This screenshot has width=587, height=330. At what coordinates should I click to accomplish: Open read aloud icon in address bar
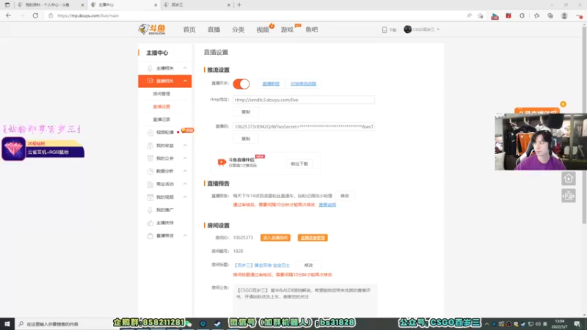(x=469, y=15)
